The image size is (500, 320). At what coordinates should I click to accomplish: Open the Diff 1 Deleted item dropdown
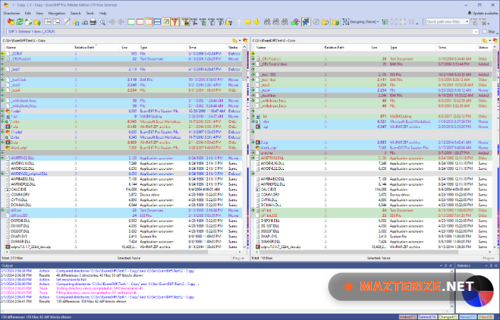(476, 31)
